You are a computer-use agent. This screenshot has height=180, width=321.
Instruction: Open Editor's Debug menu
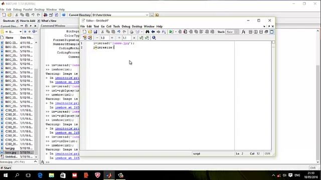point(126,26)
